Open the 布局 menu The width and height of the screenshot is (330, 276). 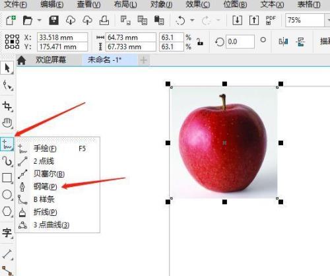pos(125,5)
